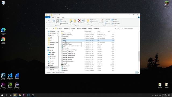Open Eclipse IDE desktop shortcut

tap(17, 86)
